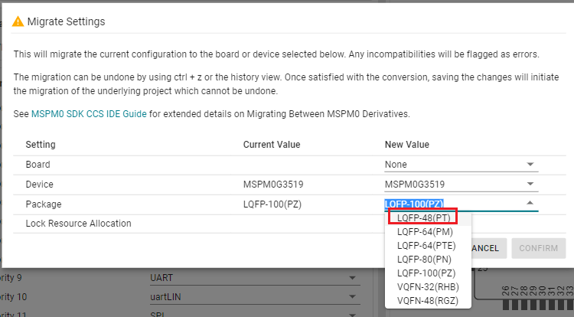
Task: Pick VQFN-48(RGZ) package option
Action: click(x=428, y=301)
